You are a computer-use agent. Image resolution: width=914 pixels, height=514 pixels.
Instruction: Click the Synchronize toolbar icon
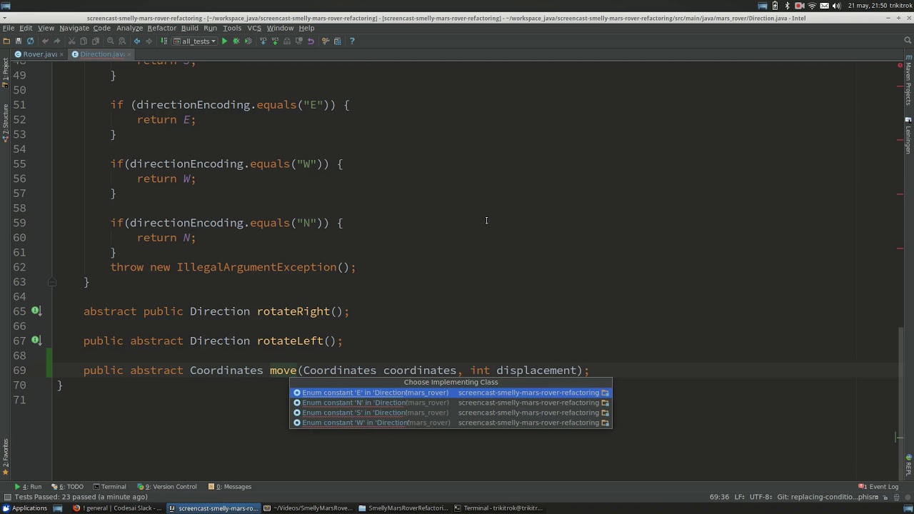coord(30,41)
